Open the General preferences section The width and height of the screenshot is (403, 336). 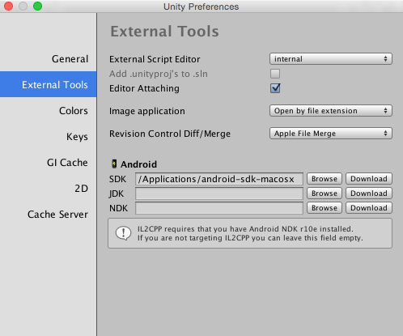(70, 59)
